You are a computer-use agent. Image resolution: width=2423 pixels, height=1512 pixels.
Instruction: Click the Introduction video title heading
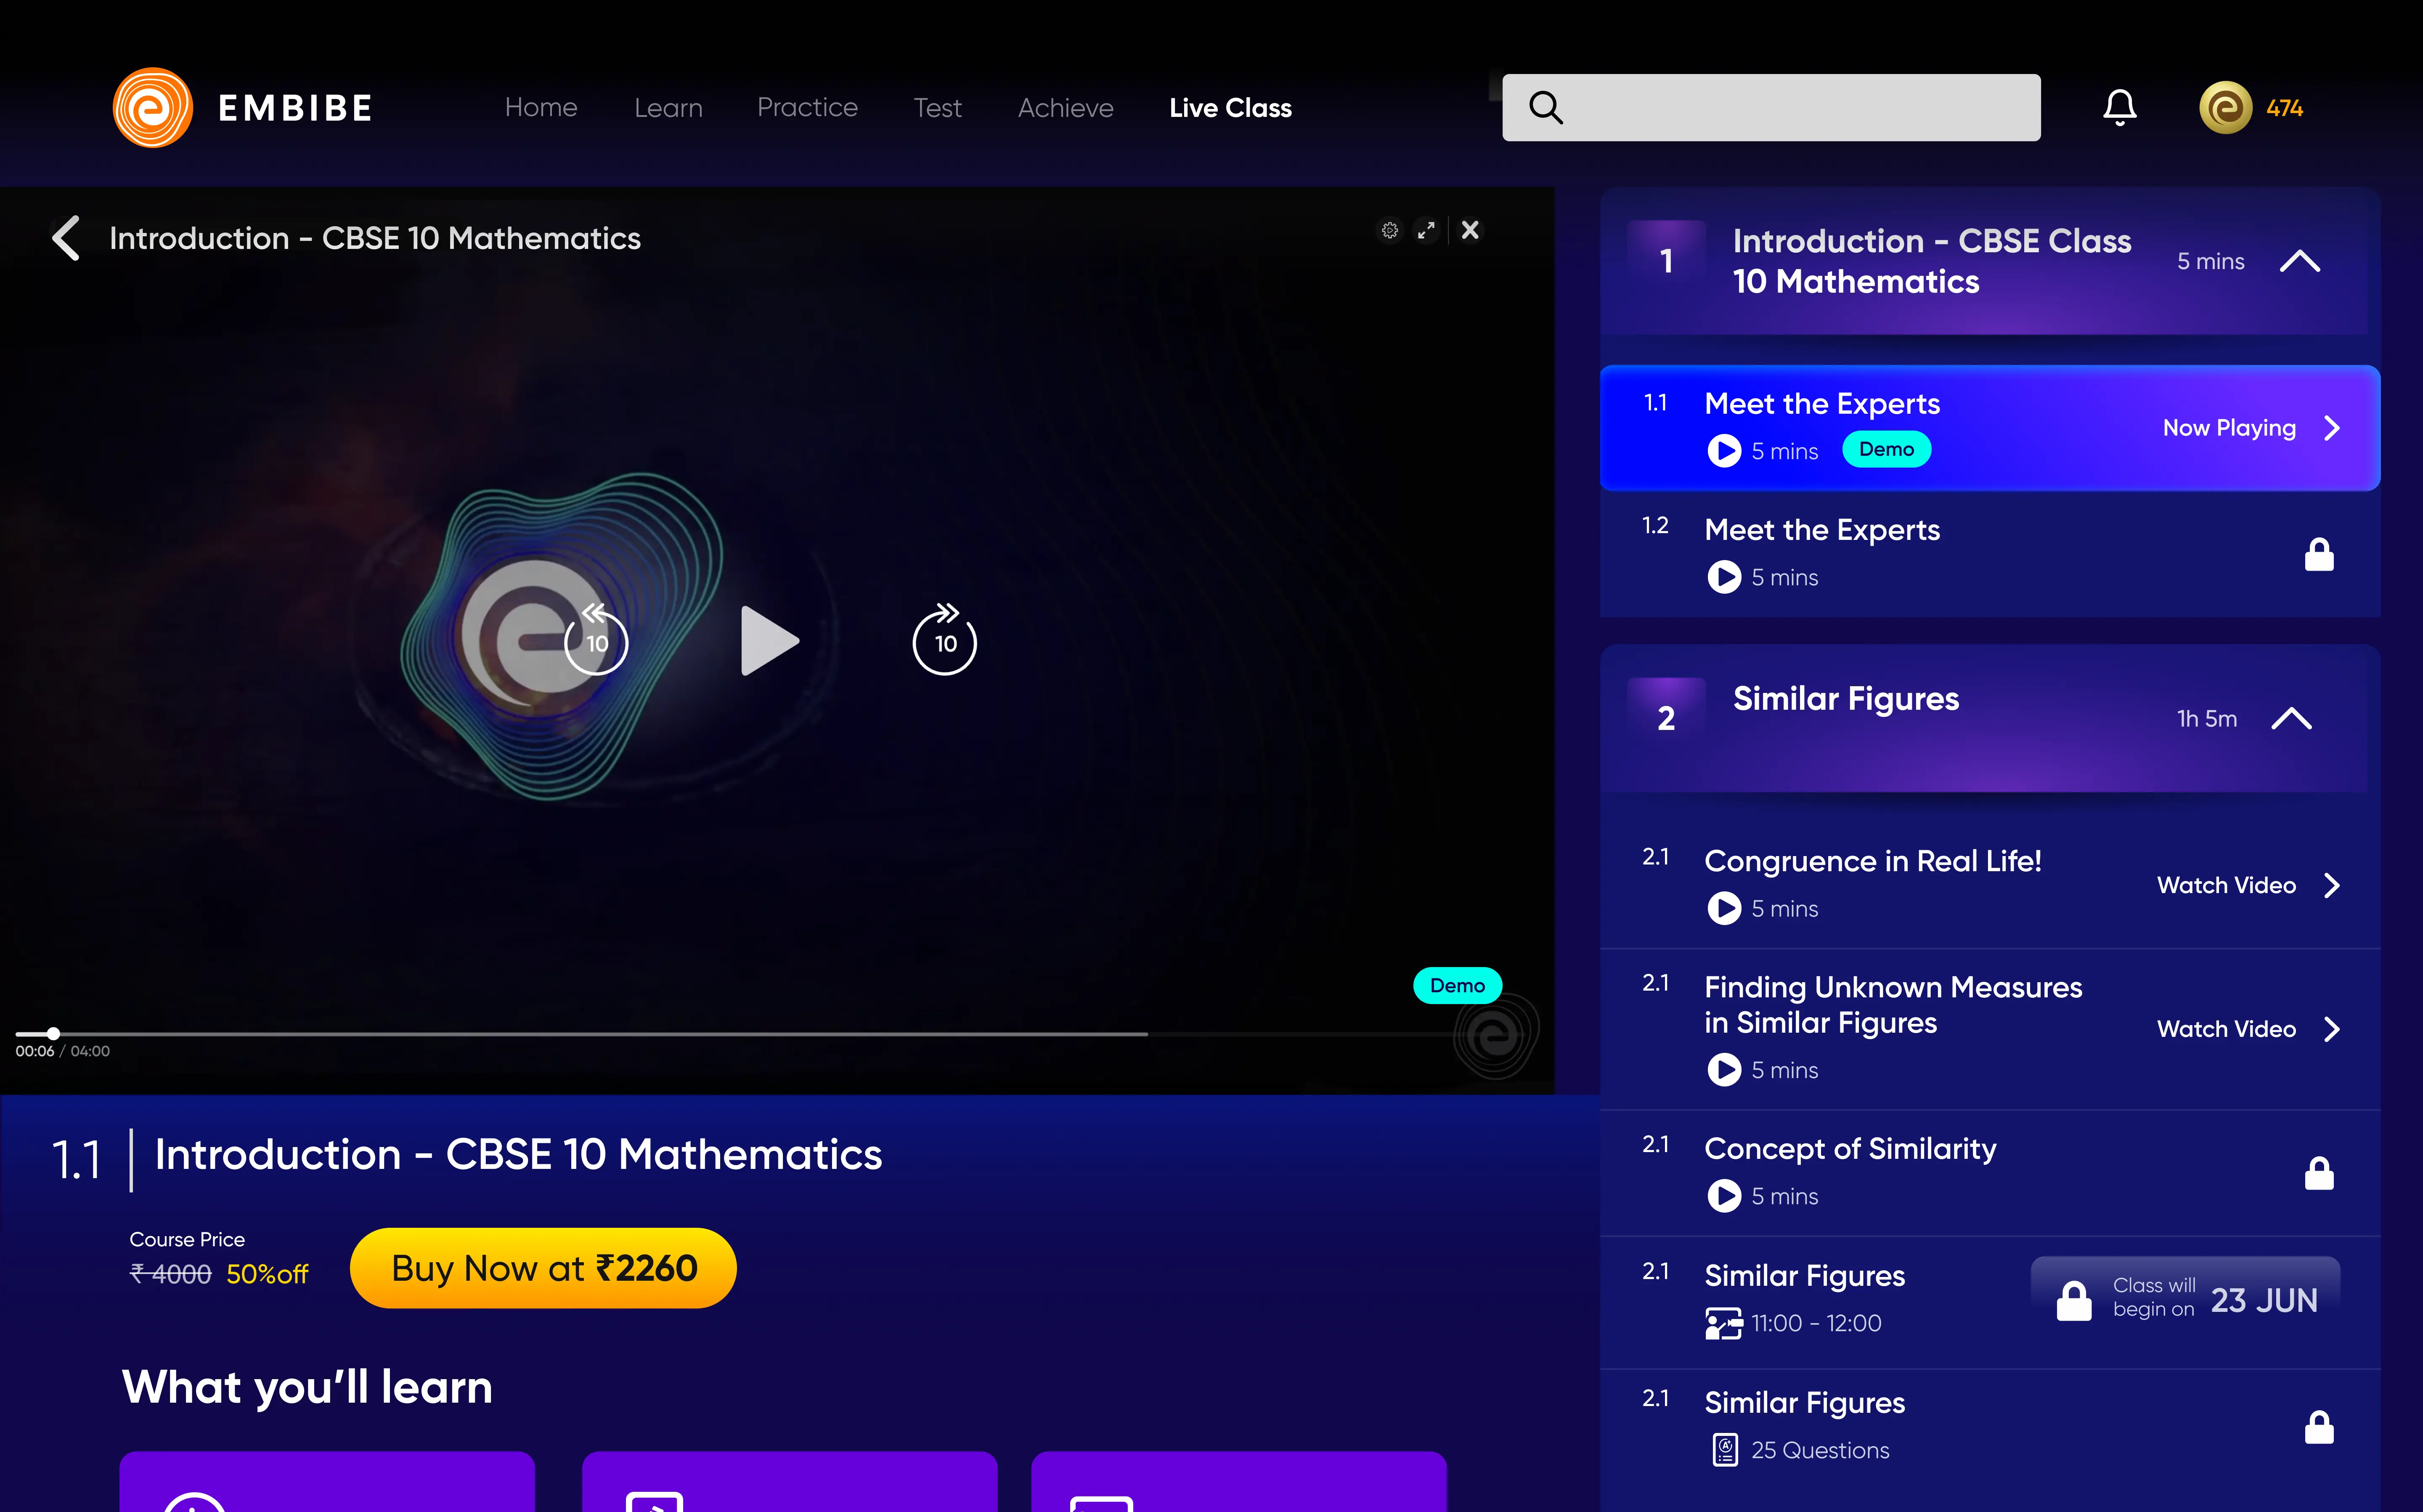point(518,1155)
